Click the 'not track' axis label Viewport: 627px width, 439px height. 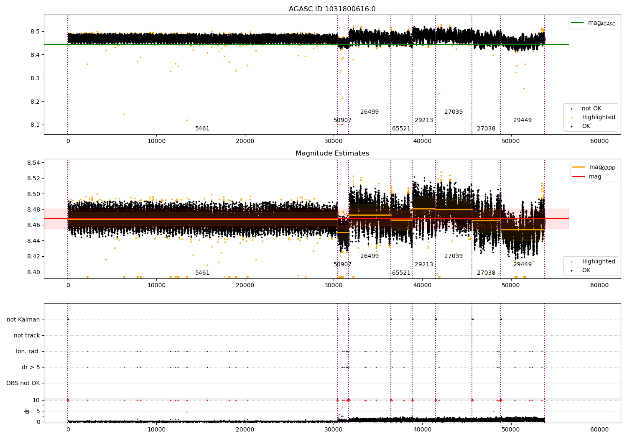27,335
